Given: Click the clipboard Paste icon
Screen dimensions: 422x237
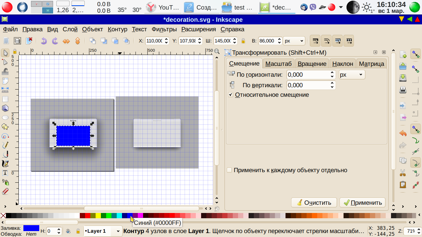Looking at the screenshot, I should (x=403, y=184).
